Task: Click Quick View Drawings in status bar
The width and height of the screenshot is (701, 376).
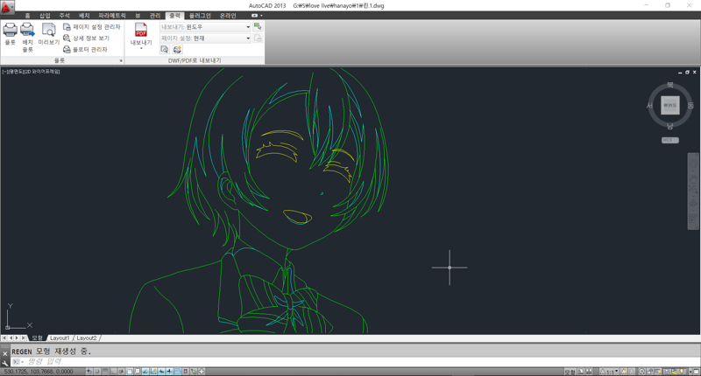Action: click(589, 372)
